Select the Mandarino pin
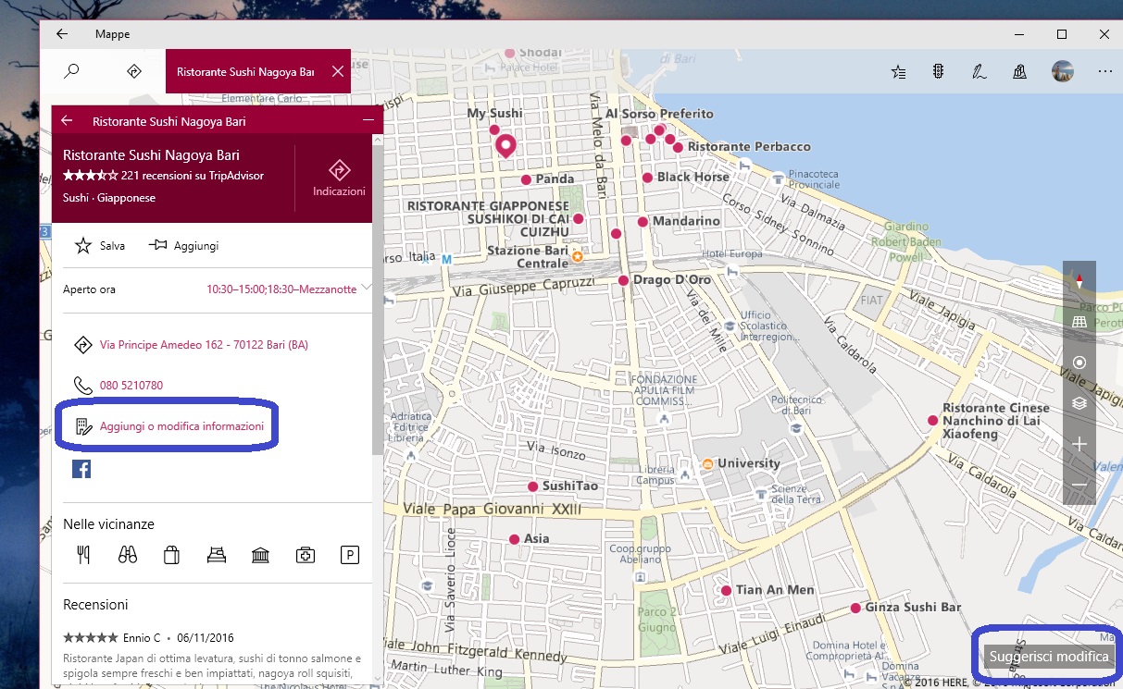This screenshot has width=1123, height=689. point(643,222)
